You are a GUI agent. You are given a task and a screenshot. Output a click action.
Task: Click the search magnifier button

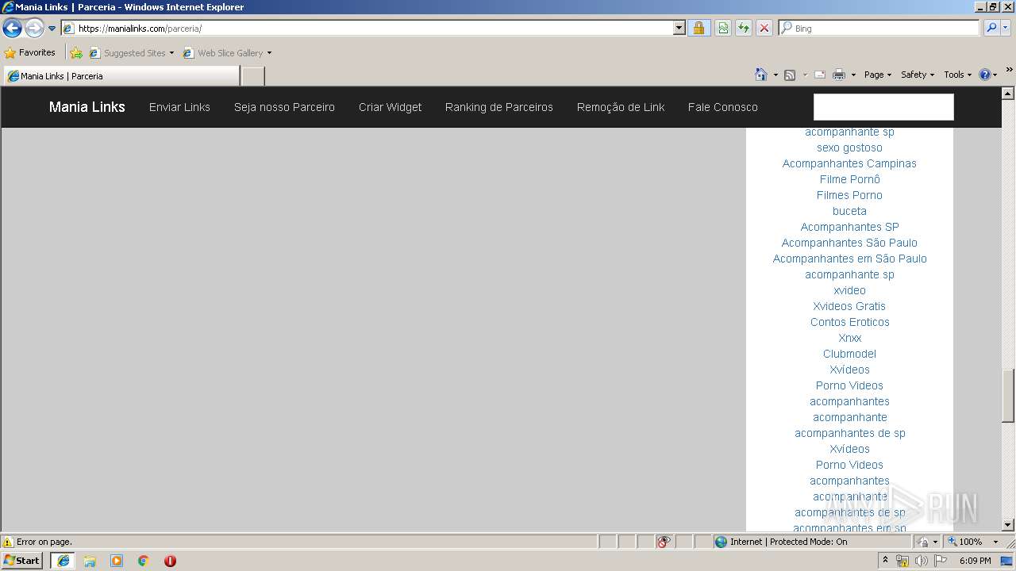[991, 29]
